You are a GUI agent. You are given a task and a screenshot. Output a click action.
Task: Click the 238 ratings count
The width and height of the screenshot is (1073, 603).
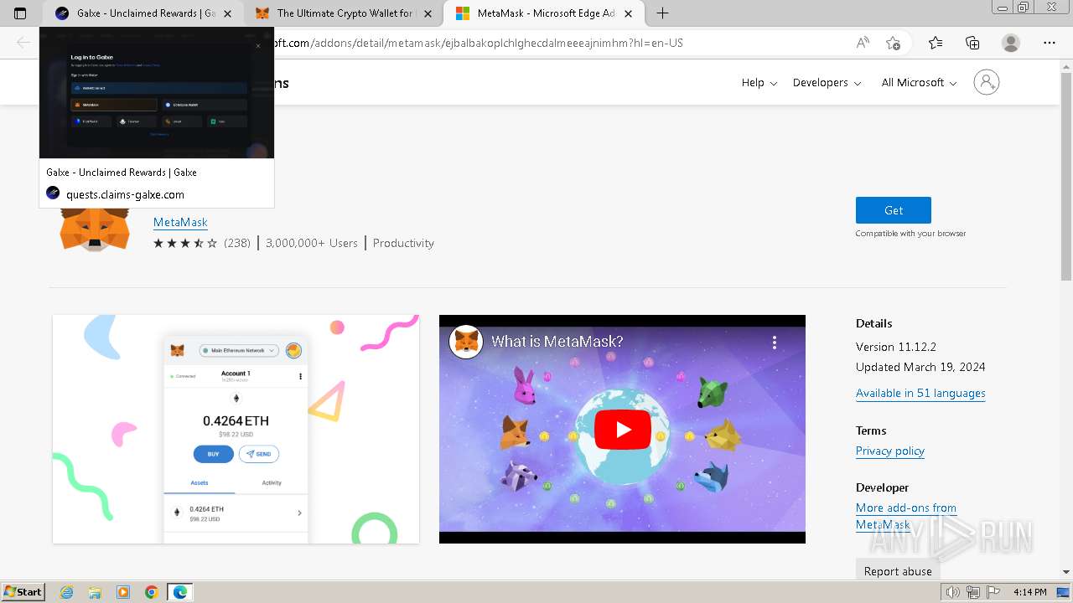[237, 243]
